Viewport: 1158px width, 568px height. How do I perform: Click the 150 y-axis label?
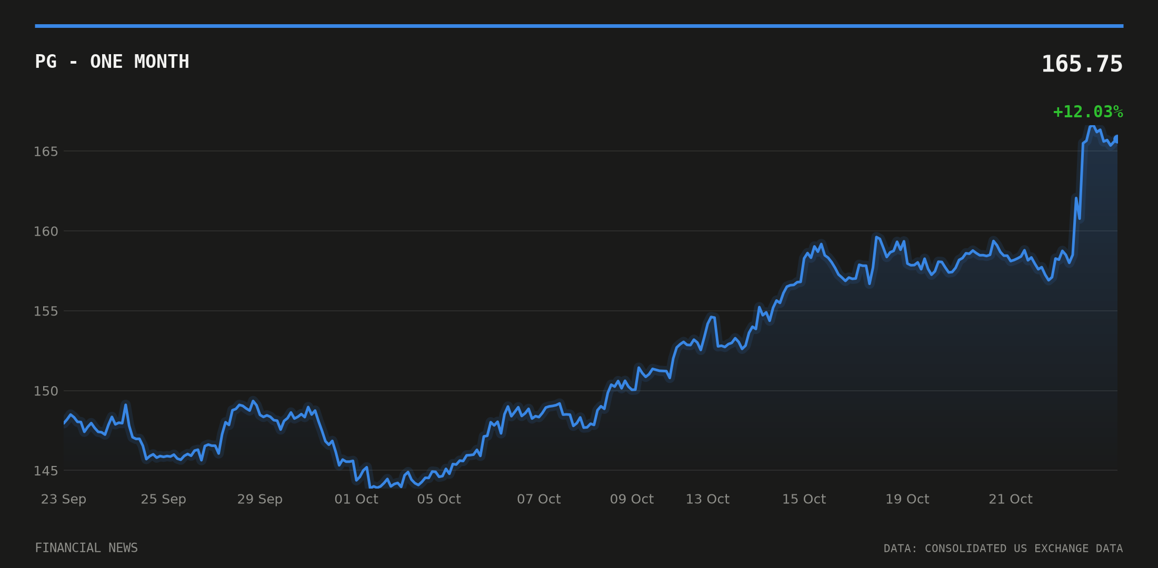[46, 391]
